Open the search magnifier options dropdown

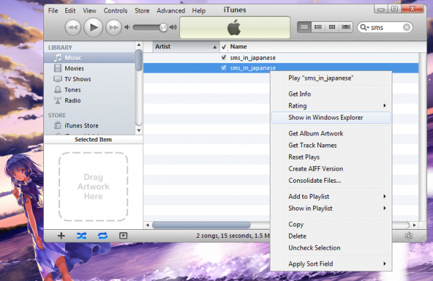pos(364,27)
